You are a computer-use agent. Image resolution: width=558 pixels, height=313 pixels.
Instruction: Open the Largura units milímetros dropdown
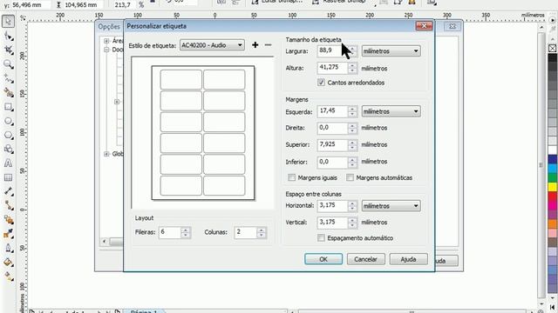(x=391, y=51)
